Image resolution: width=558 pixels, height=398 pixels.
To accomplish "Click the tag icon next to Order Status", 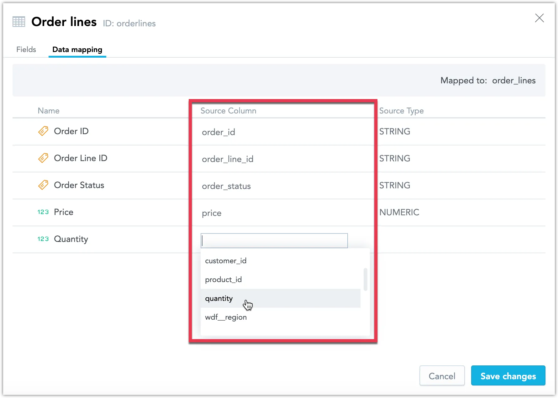I will tap(43, 185).
